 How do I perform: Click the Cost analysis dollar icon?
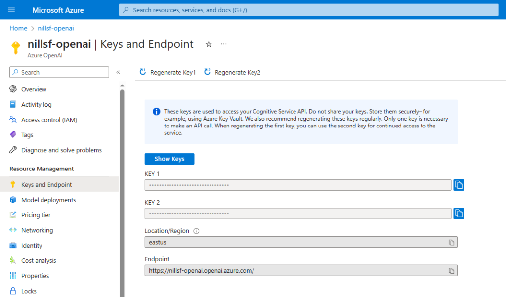coord(12,260)
